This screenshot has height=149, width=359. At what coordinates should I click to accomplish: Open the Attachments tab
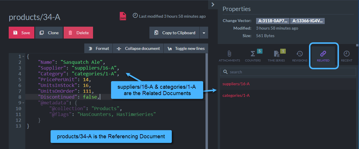tap(229, 56)
